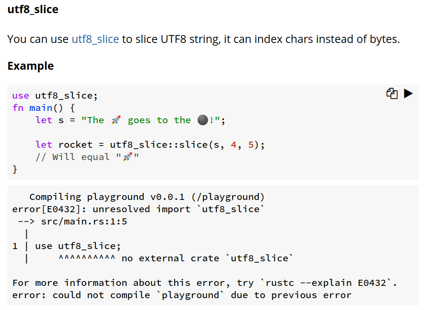Click the moon emoji in the string literal
Image resolution: width=439 pixels, height=310 pixels.
pyautogui.click(x=202, y=120)
